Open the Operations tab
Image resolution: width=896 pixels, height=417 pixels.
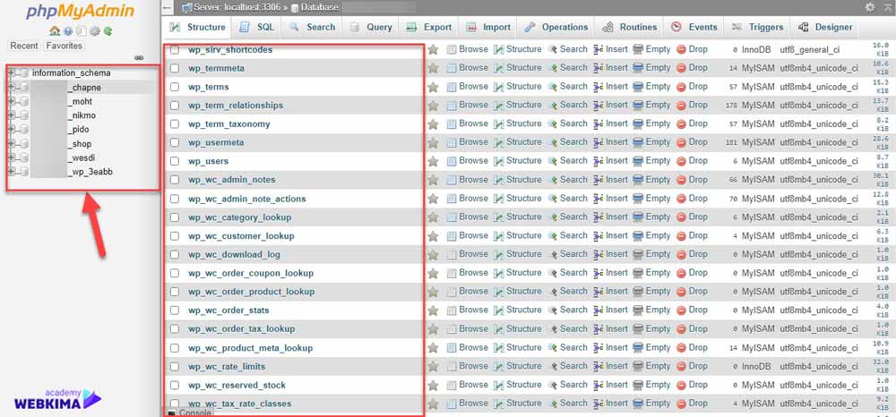(x=556, y=28)
